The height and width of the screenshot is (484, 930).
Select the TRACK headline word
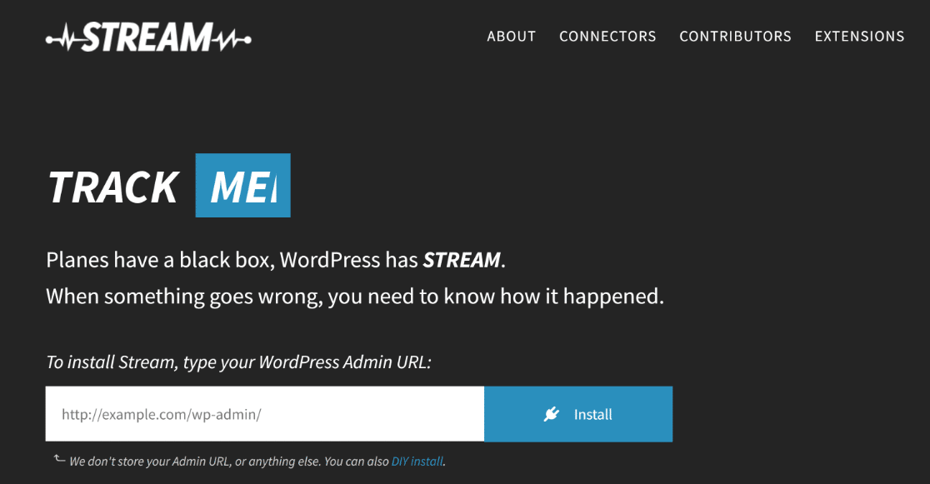112,187
